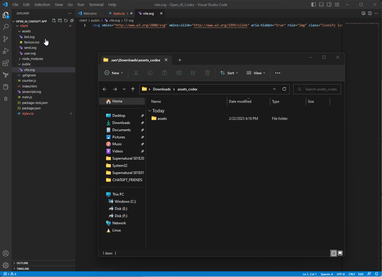Click Rename icon in File Explorer toolbar
Image resolution: width=382 pixels, height=277 pixels.
(x=179, y=73)
